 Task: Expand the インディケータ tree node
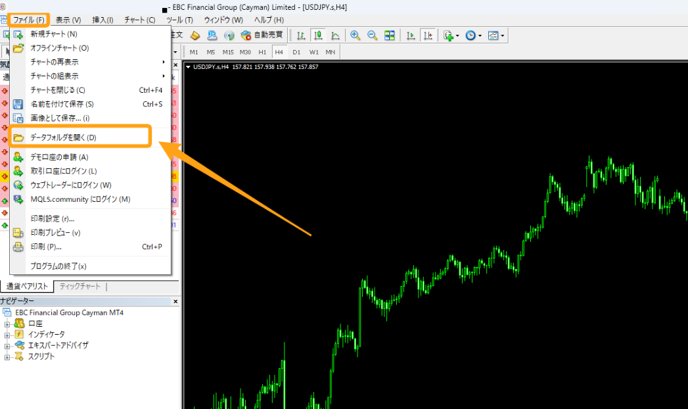click(x=7, y=336)
